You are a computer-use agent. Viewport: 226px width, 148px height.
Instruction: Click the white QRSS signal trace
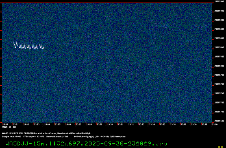point(29,45)
